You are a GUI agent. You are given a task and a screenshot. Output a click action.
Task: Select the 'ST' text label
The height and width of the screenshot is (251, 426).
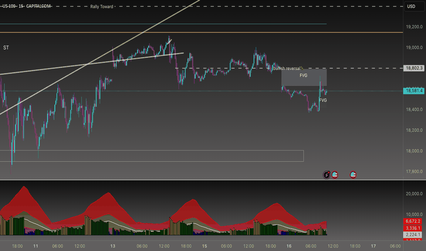click(6, 48)
